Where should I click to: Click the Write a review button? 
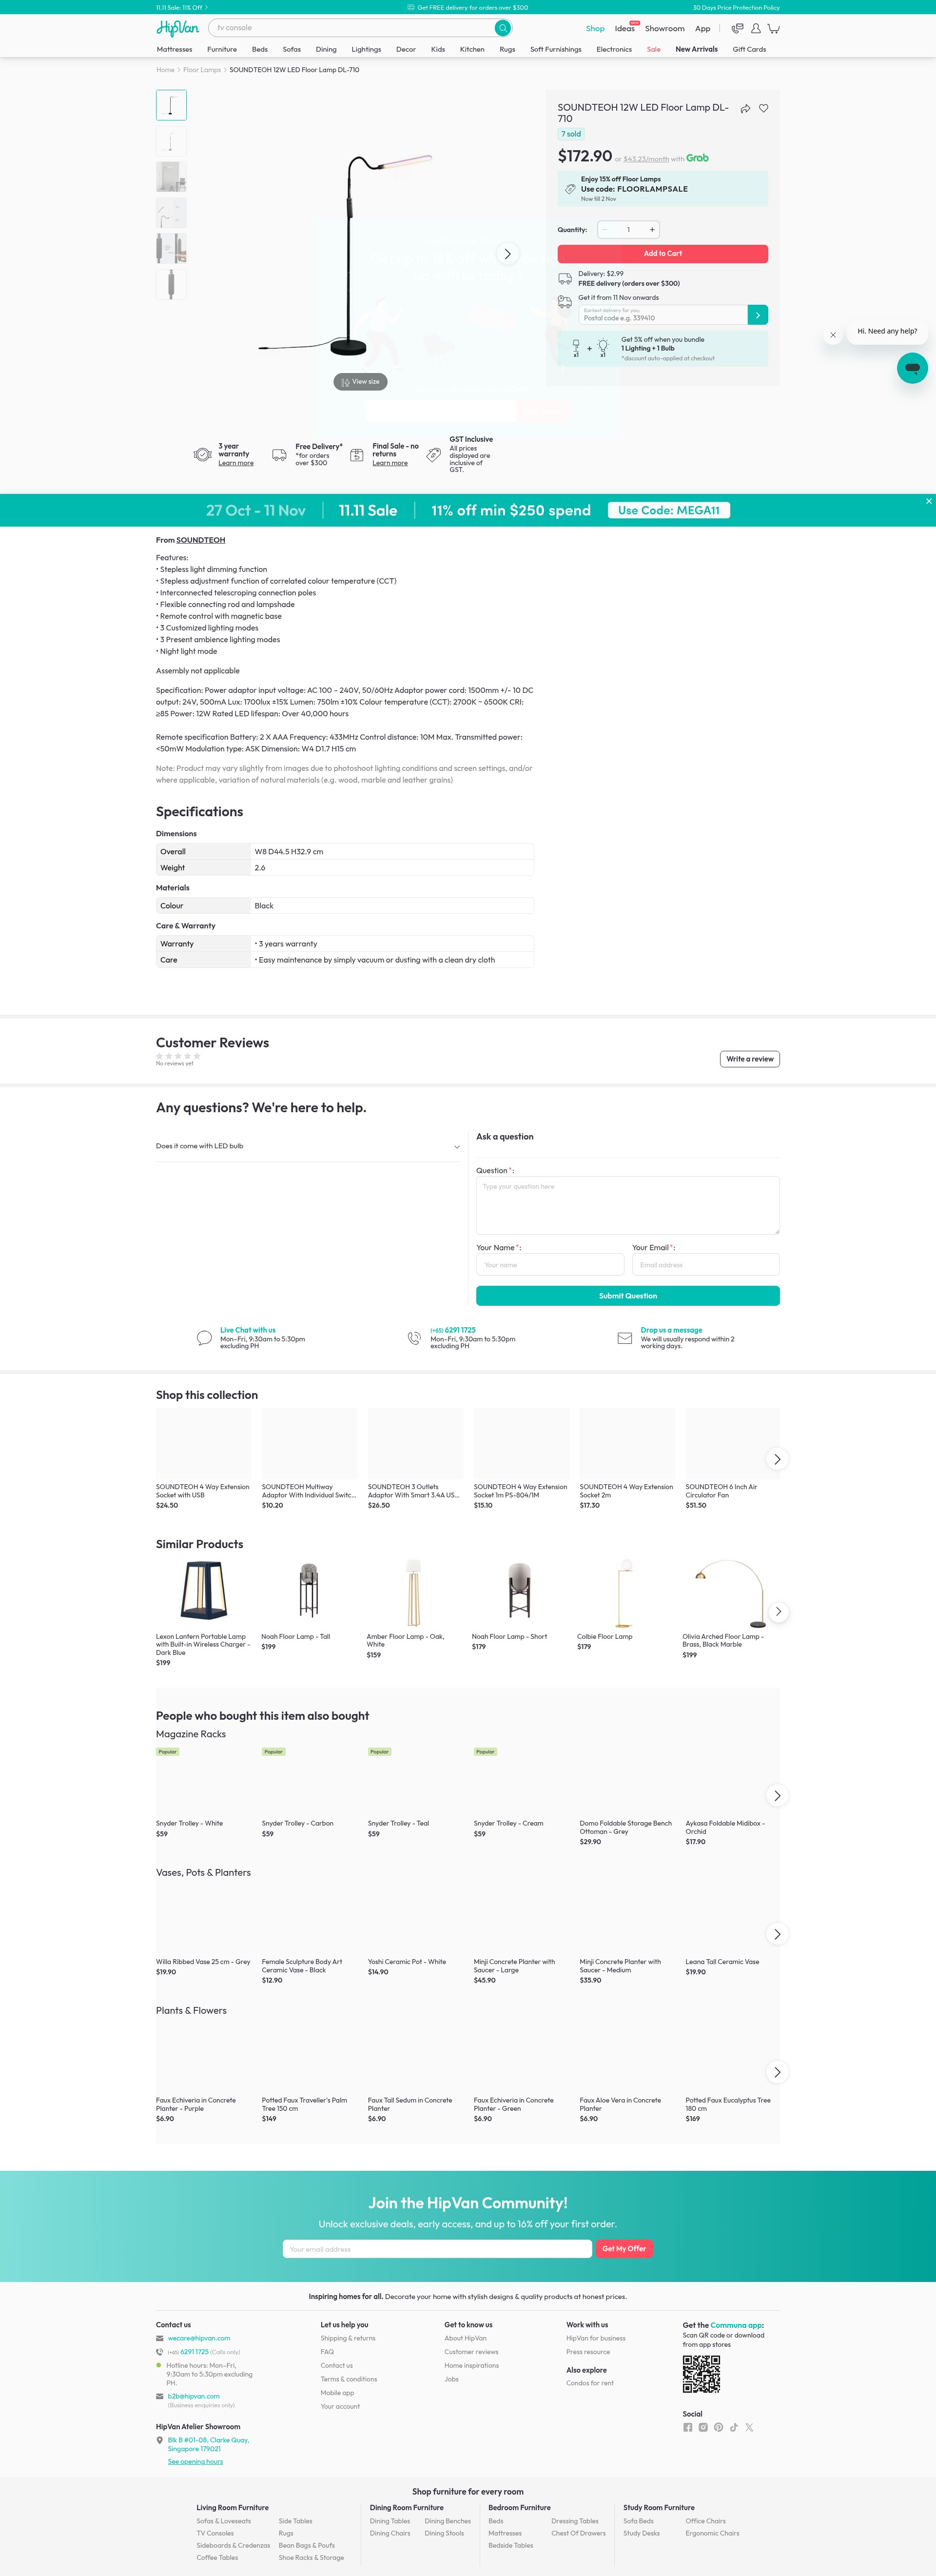[x=750, y=1059]
